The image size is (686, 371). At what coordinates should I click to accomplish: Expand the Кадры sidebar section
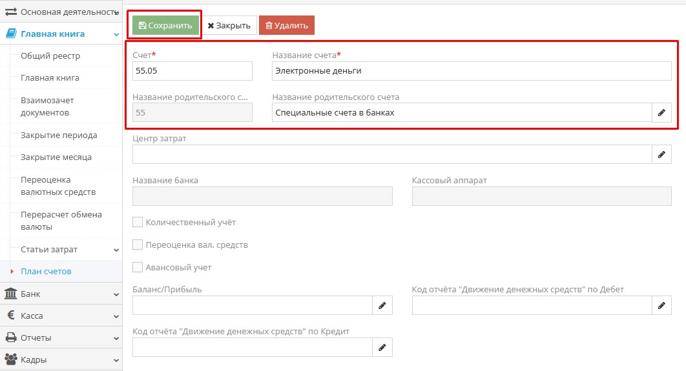click(x=116, y=360)
